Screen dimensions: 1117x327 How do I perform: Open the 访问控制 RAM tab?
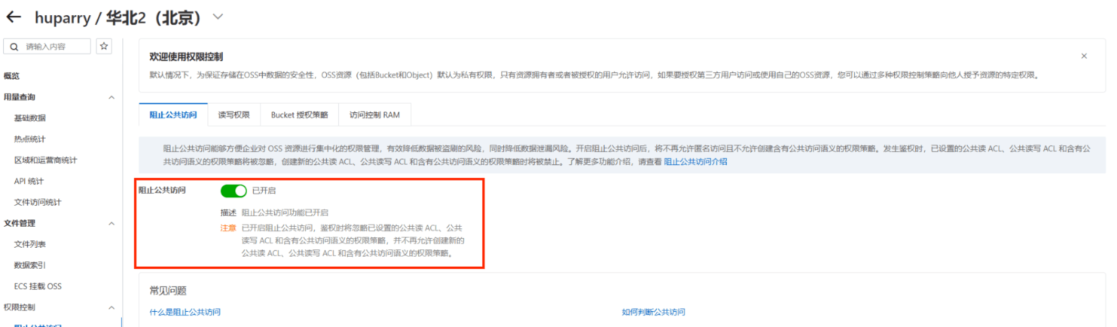375,115
